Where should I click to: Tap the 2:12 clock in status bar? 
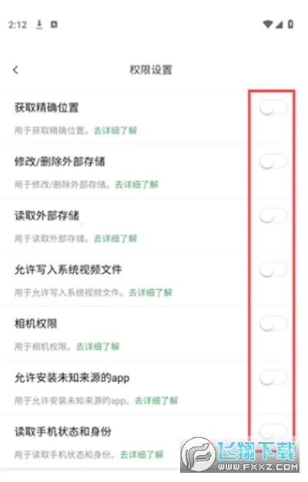18,25
